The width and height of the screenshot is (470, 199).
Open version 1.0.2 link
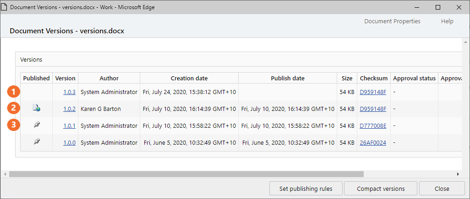tap(69, 109)
